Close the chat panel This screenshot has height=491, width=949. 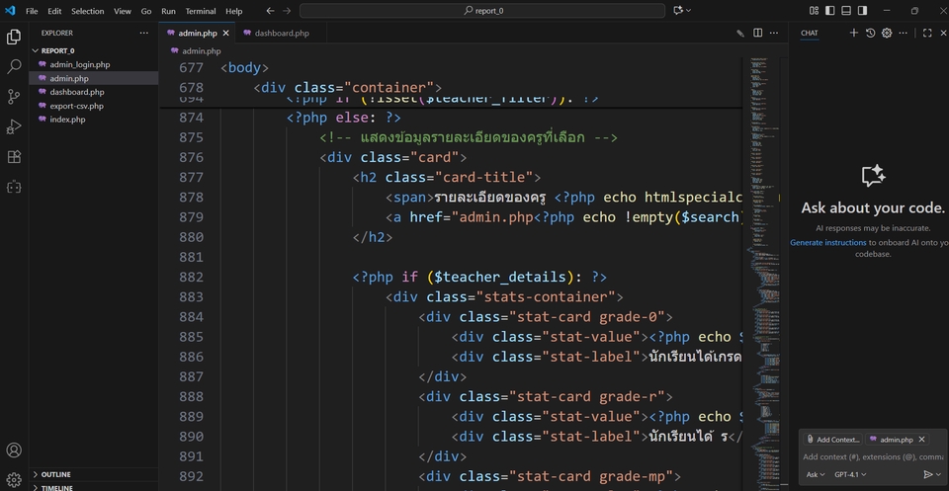point(943,33)
